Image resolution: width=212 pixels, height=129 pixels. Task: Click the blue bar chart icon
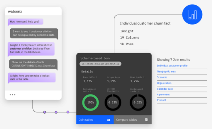(192, 14)
